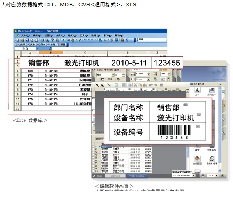Open the Excel Name Box dropdown arrow
This screenshot has width=233, height=199.
tap(37, 49)
